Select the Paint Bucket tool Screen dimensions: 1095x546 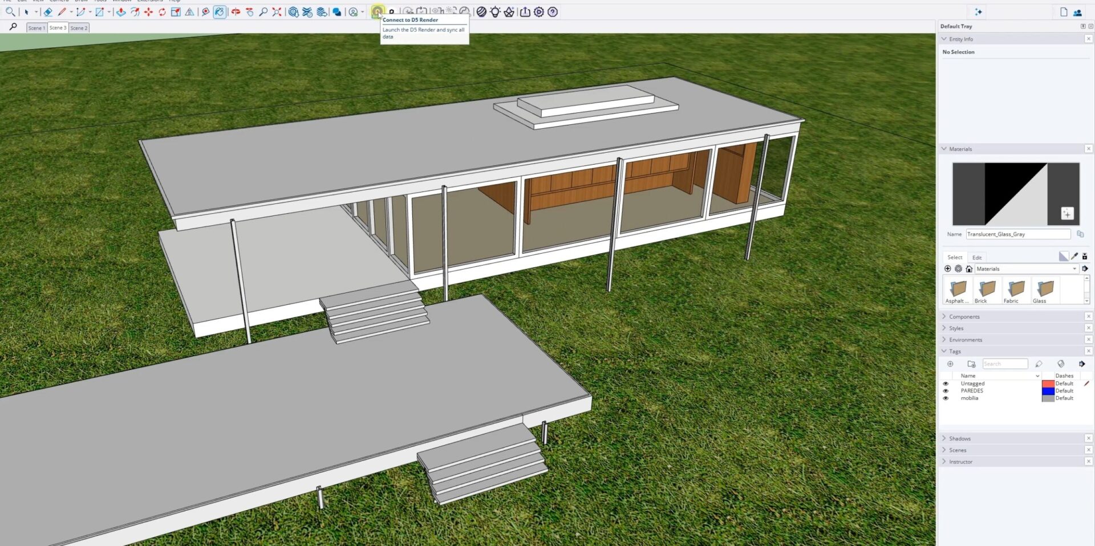220,12
